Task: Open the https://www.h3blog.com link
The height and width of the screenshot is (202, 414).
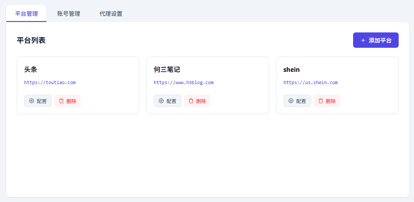Action: coord(184,82)
